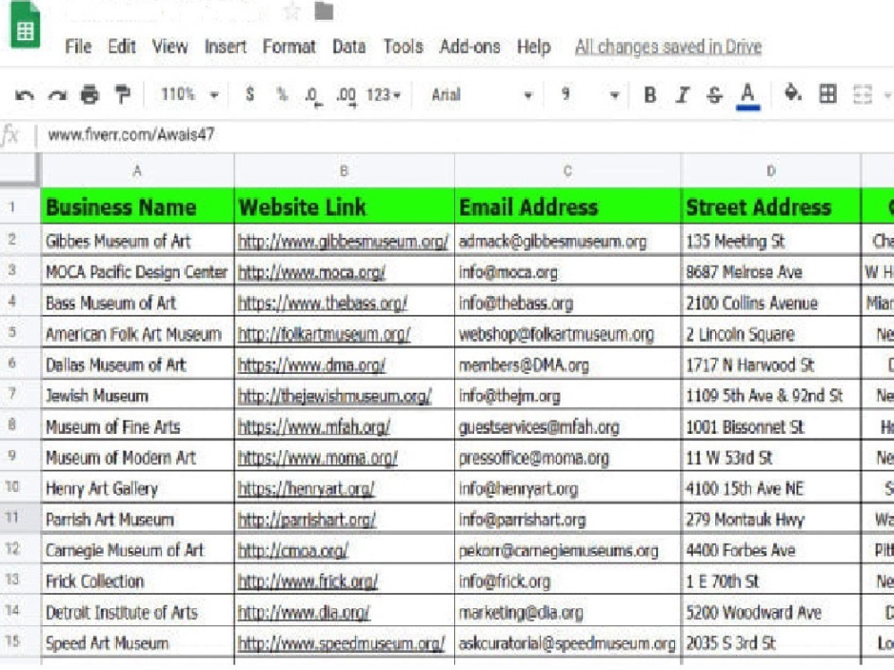894x670 pixels.
Task: Open the www.mfah.org link
Action: pos(314,427)
